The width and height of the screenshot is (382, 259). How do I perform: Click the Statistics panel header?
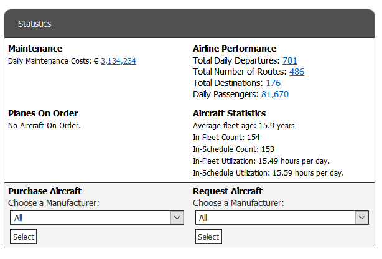[34, 24]
